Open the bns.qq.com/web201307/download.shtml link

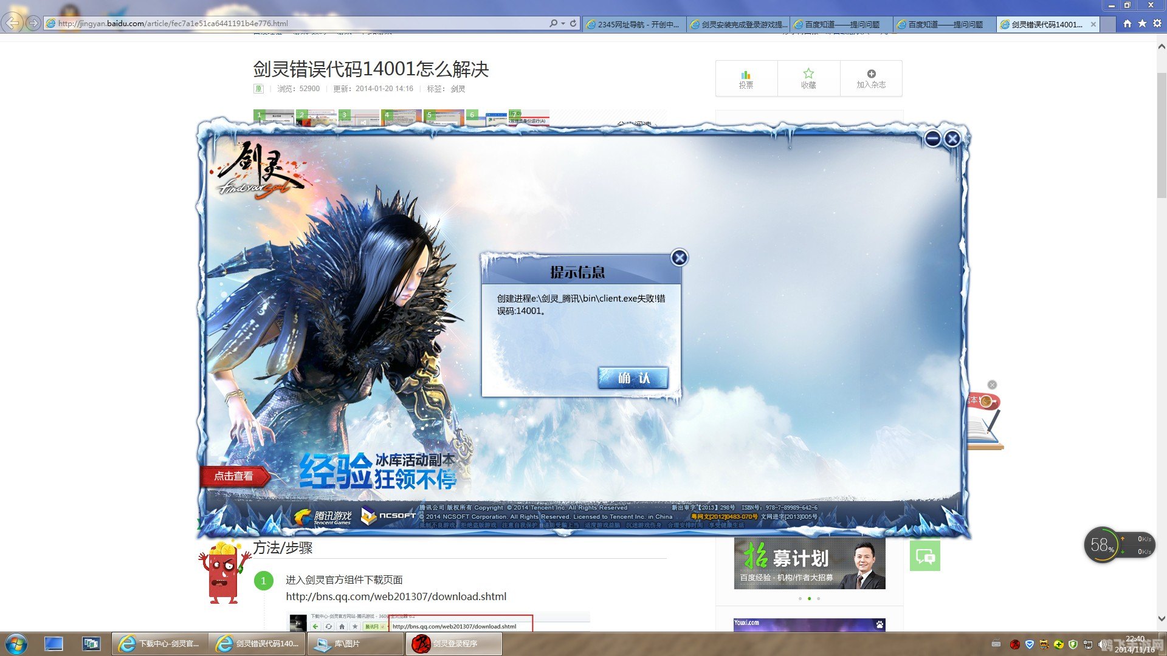point(396,596)
